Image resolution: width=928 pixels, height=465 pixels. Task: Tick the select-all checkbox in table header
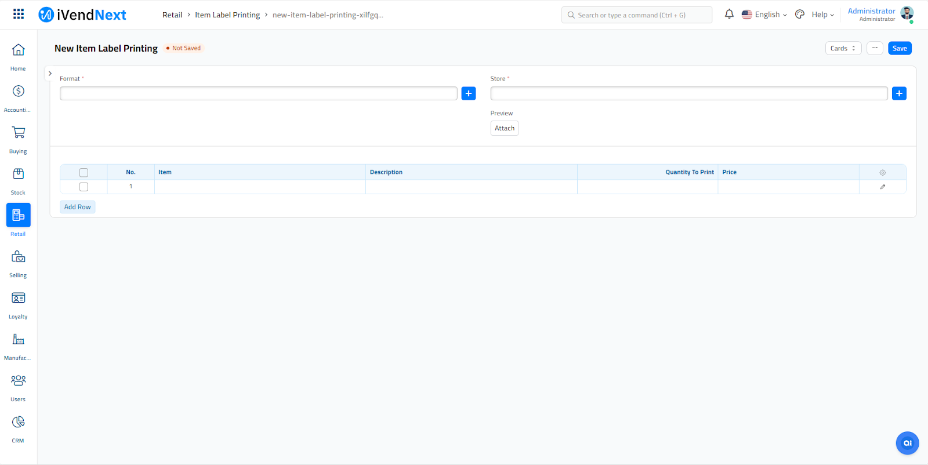coord(84,173)
